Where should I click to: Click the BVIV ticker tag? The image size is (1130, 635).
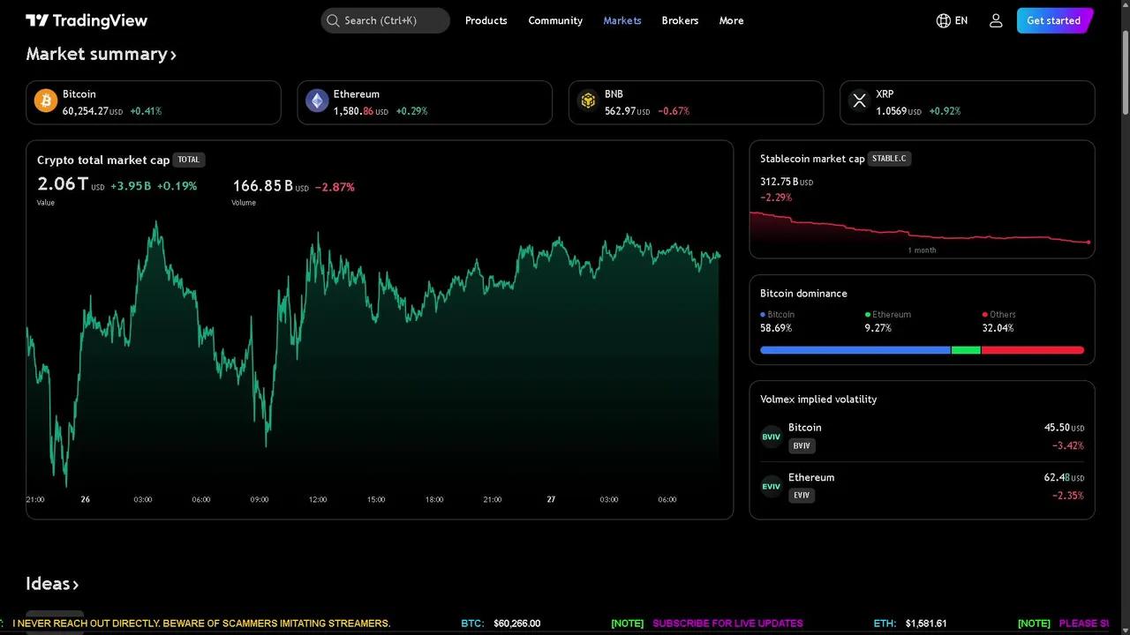click(x=802, y=445)
